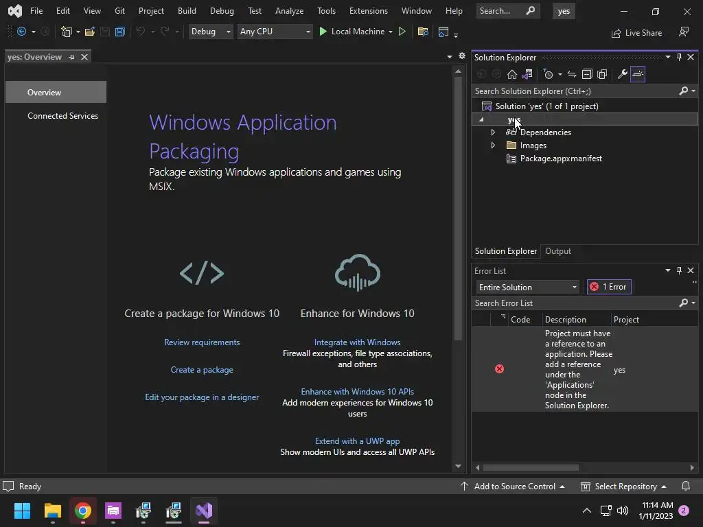Open the Build menu
Image resolution: width=703 pixels, height=527 pixels.
(x=187, y=11)
